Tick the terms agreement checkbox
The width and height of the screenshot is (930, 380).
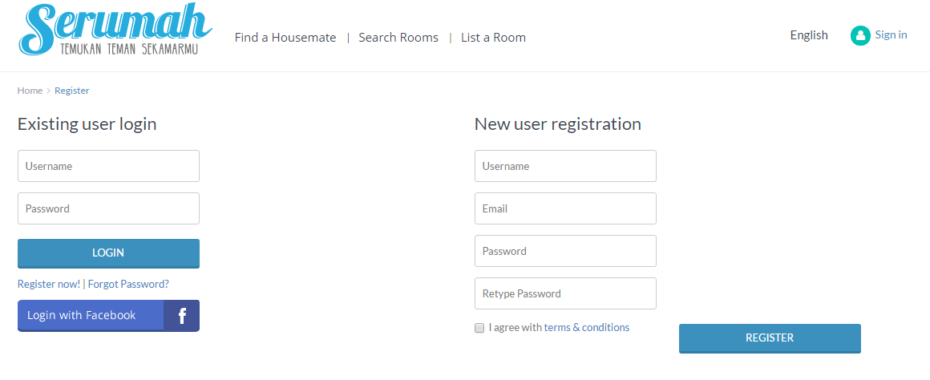tap(479, 328)
